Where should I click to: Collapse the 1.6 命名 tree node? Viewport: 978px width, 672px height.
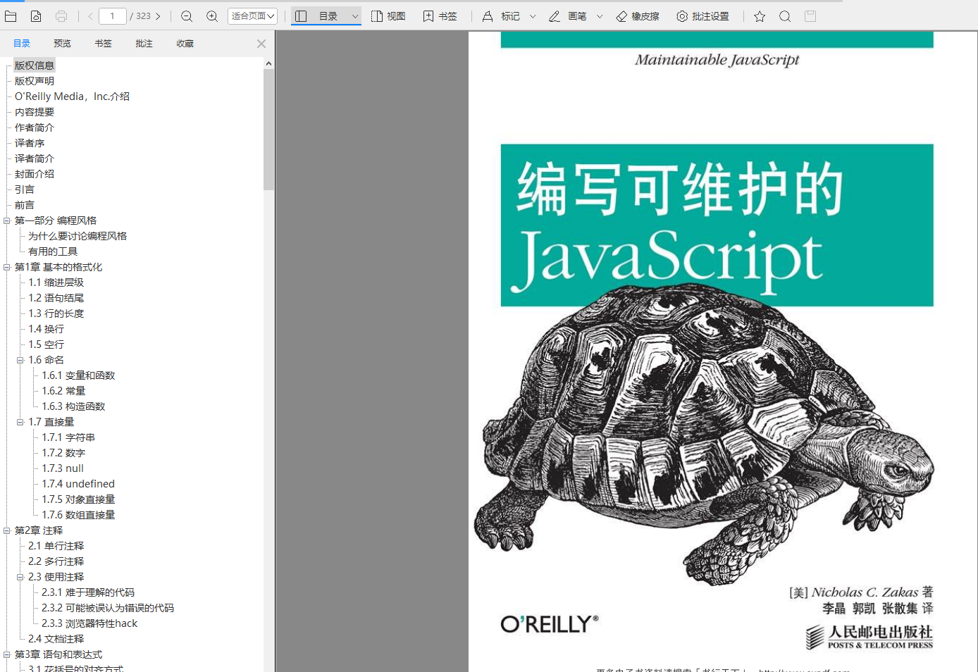(x=20, y=360)
